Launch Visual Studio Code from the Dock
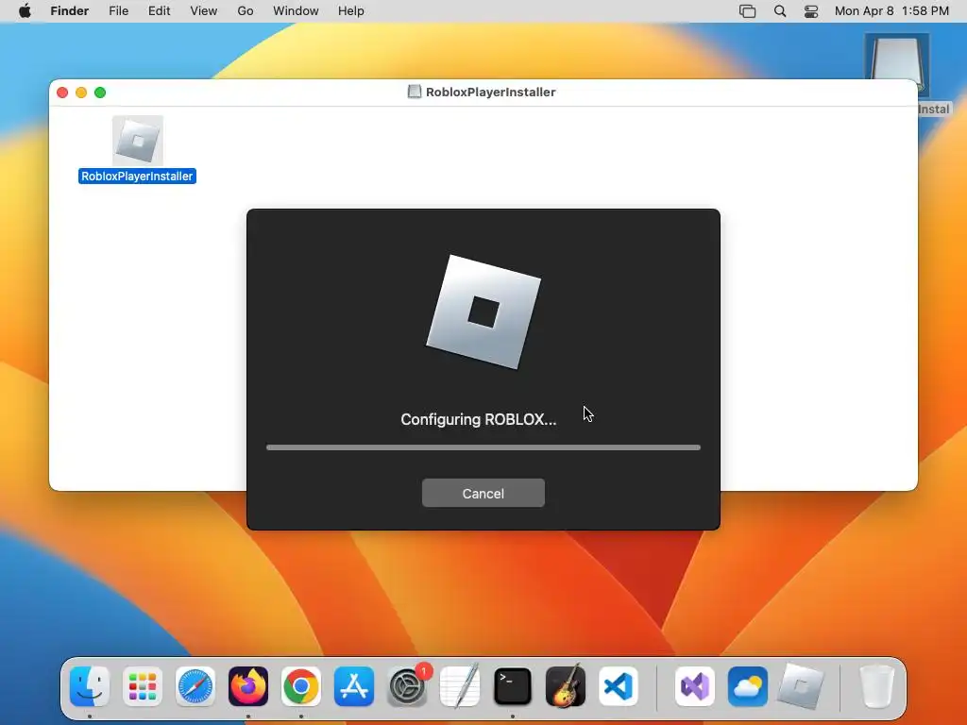This screenshot has height=725, width=967. click(619, 686)
